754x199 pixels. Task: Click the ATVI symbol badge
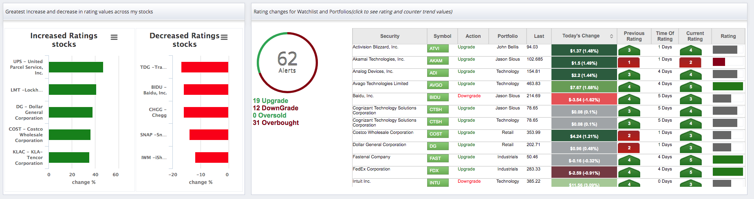[438, 48]
